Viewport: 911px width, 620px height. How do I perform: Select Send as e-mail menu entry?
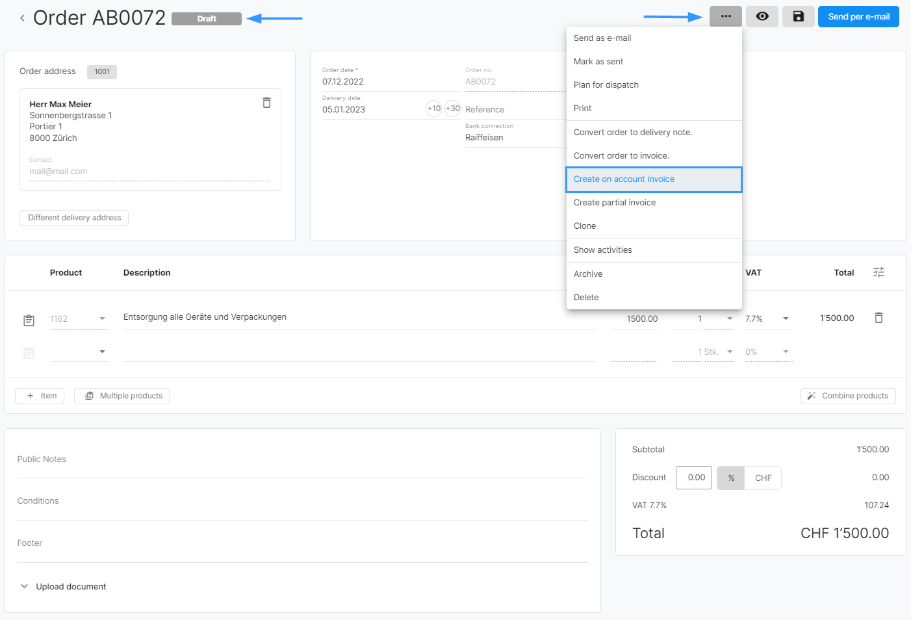654,38
